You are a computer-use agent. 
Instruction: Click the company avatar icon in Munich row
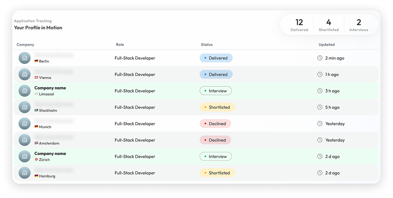pos(24,124)
